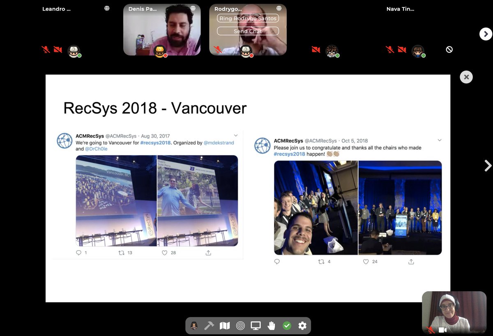Viewport: 493px width, 336px height.
Task: Click #recsys2018 hashtag in first tweet
Action: 155,143
